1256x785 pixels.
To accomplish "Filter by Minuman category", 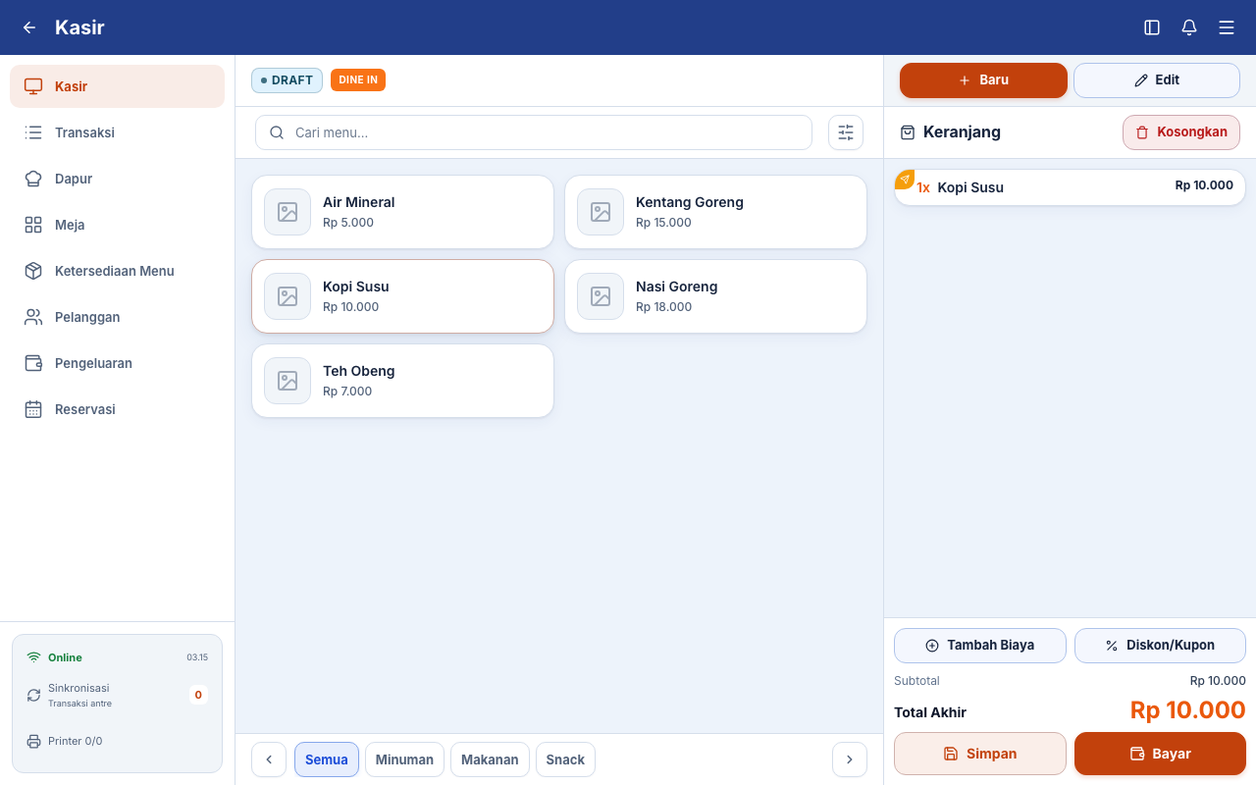I will click(x=404, y=759).
